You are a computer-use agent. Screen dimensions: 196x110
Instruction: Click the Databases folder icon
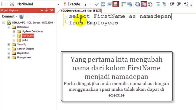click(14, 27)
